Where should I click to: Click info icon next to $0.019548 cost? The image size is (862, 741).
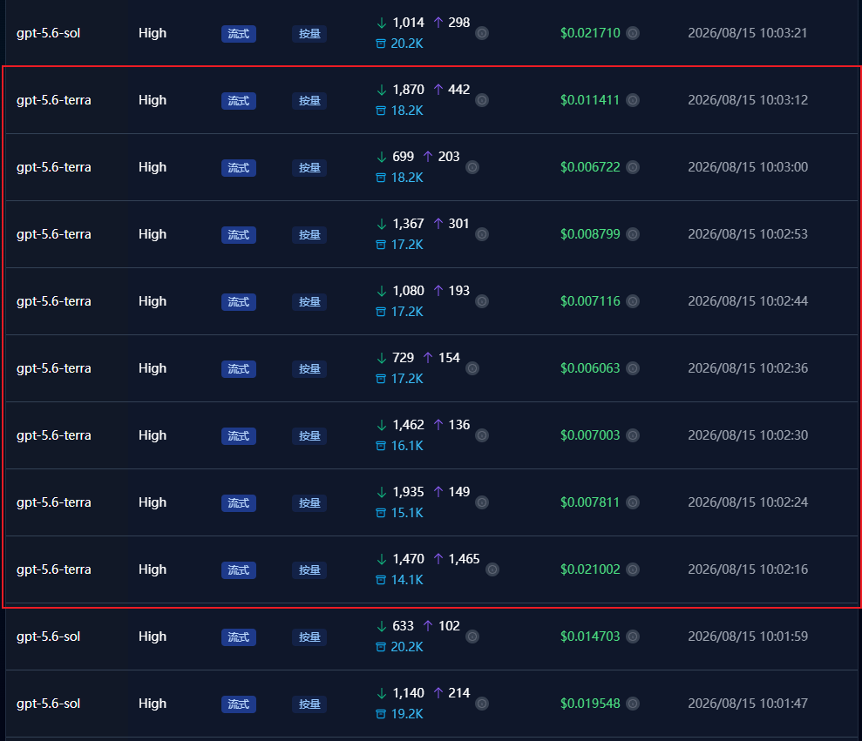click(633, 704)
